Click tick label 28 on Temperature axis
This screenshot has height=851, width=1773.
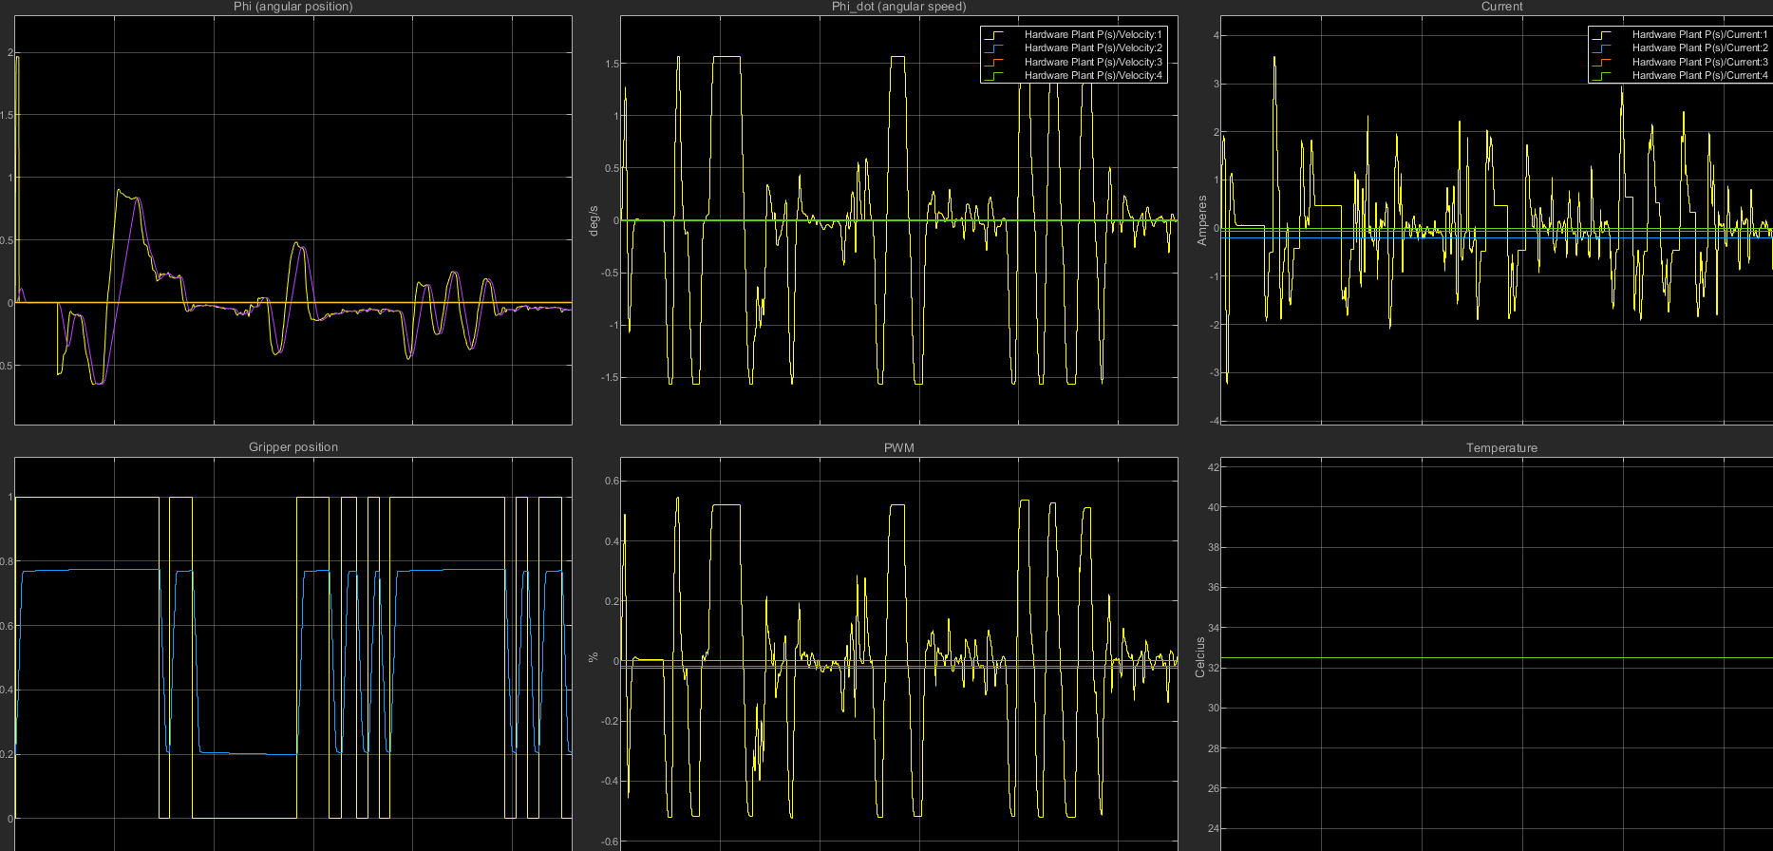pyautogui.click(x=1213, y=748)
